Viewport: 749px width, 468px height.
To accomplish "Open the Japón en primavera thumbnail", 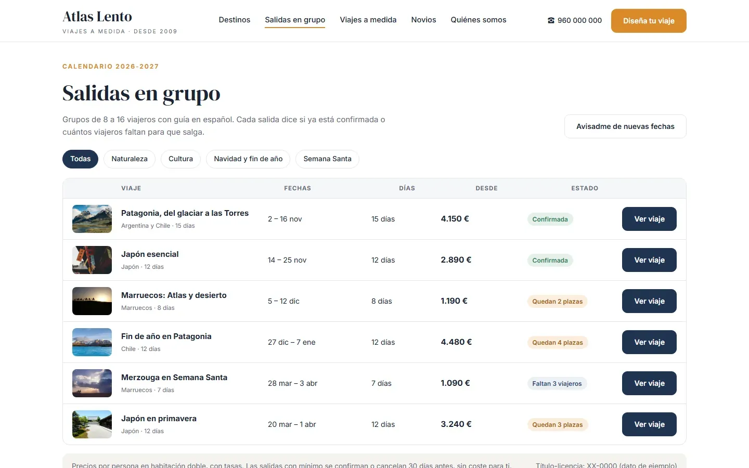I will coord(92,424).
